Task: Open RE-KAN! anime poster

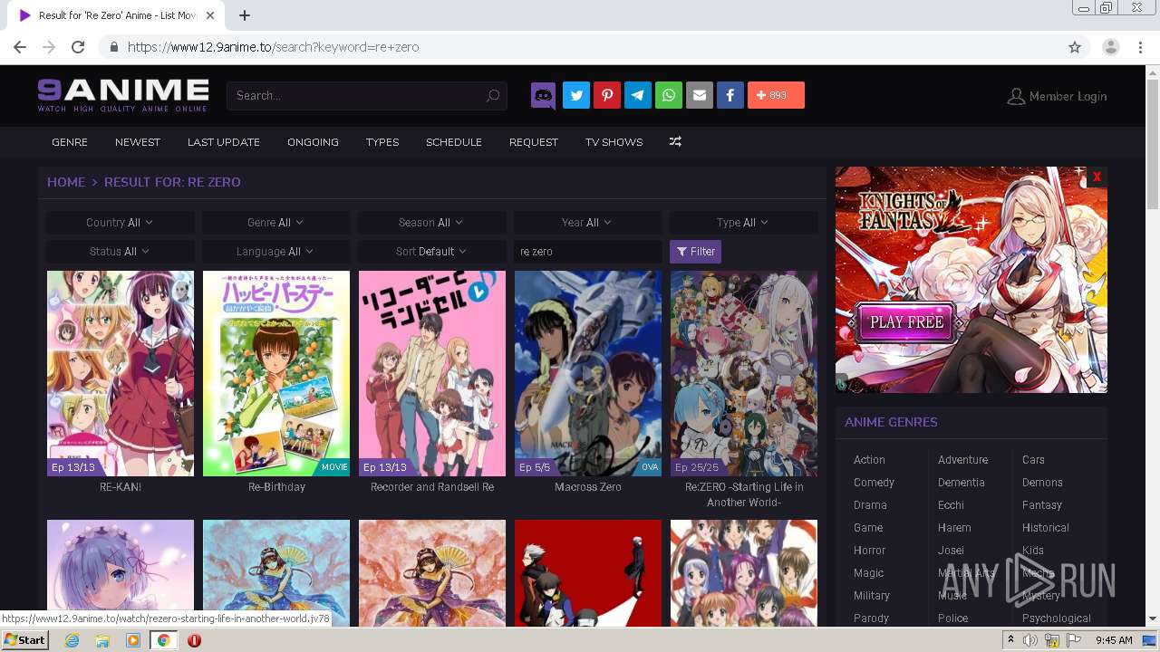Action: 121,373
